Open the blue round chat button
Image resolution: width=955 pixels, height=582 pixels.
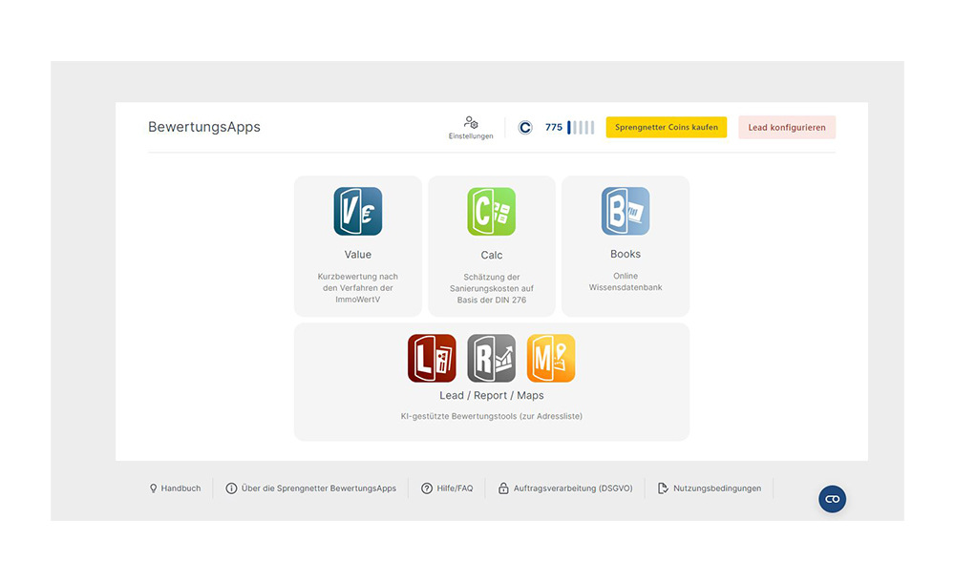(x=833, y=499)
